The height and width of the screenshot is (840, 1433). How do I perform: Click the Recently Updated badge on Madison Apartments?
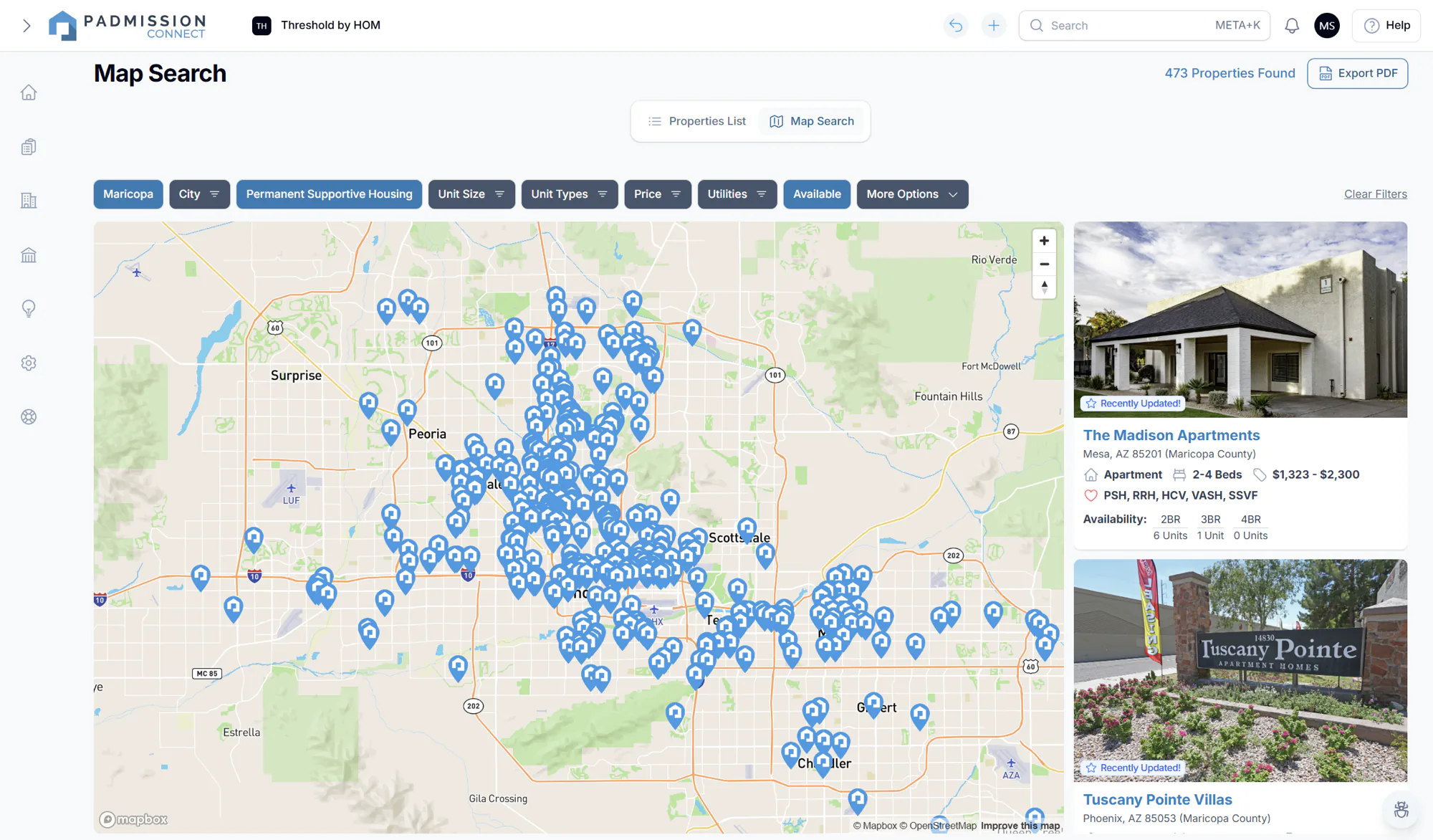click(1133, 404)
